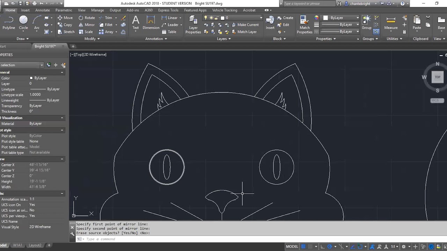Toggle grid display in status bar

click(303, 246)
